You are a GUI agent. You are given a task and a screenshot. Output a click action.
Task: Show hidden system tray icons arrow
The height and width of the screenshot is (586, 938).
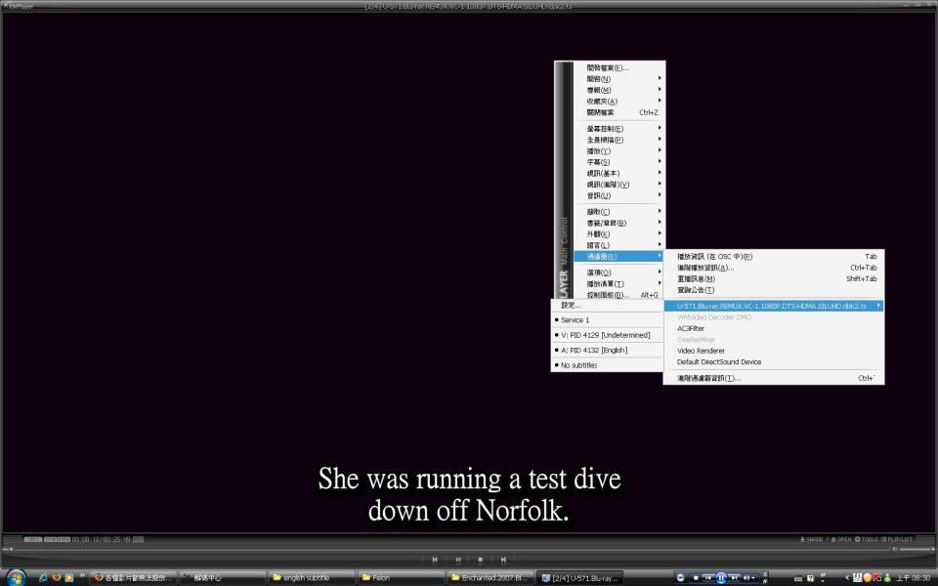pos(847,577)
